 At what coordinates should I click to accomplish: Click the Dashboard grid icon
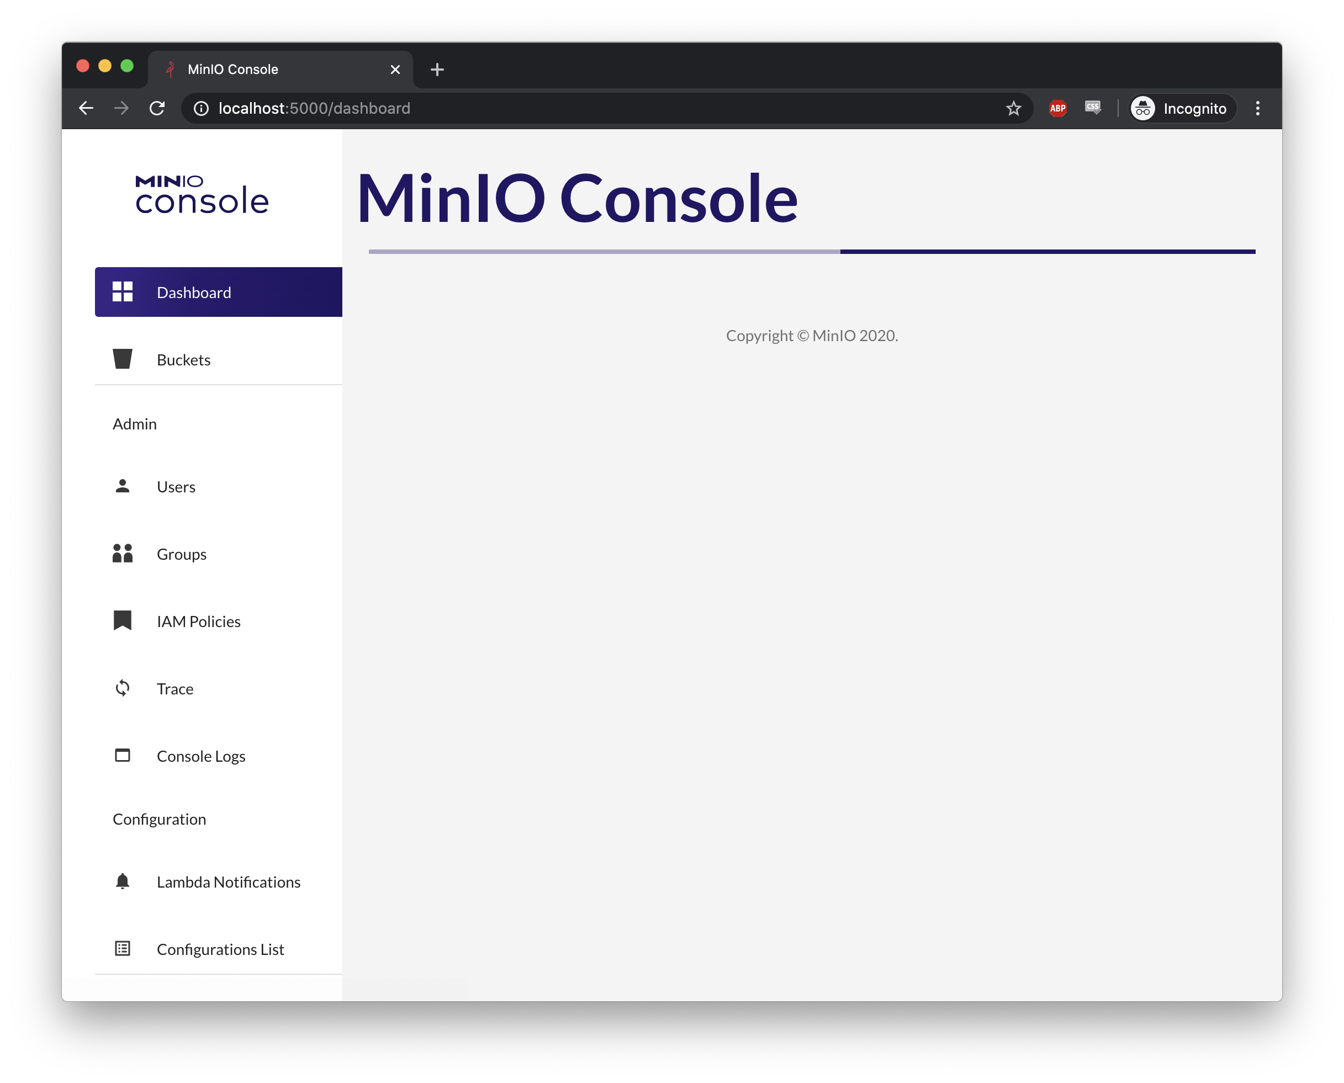point(122,292)
